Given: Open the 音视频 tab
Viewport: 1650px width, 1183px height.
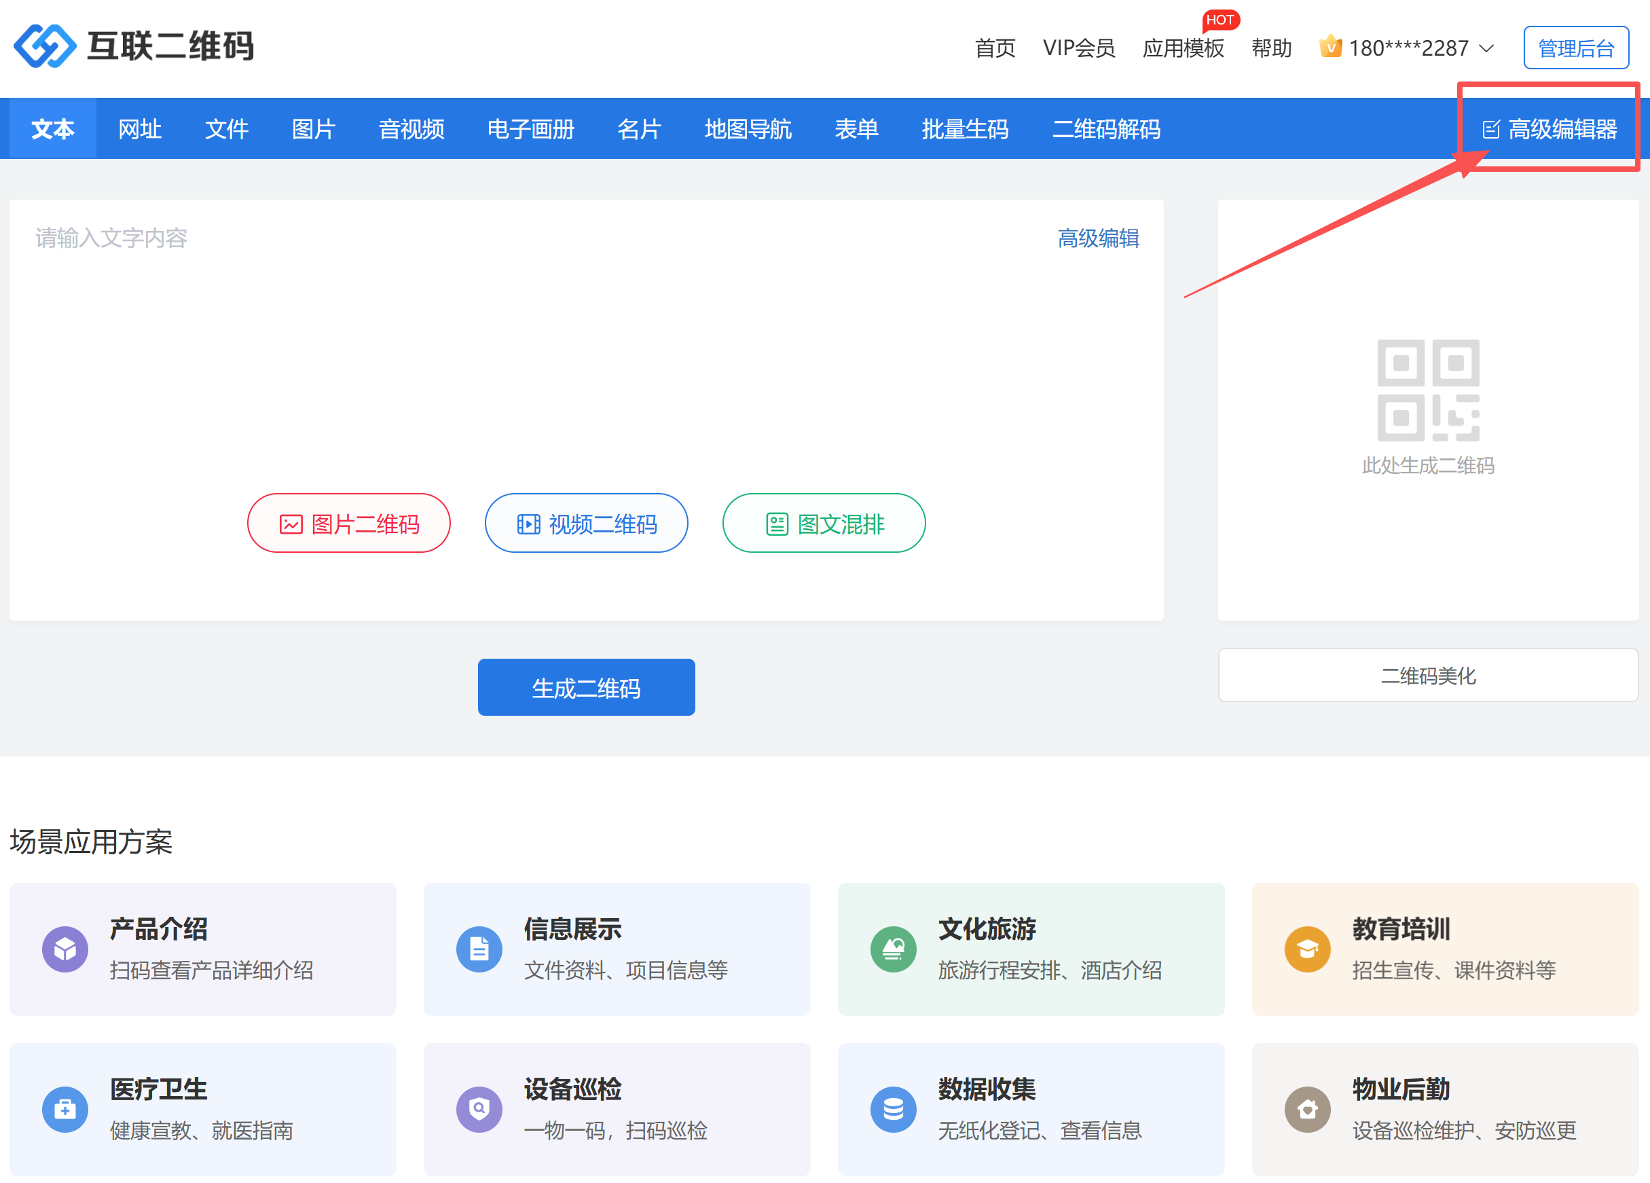Looking at the screenshot, I should (x=411, y=129).
